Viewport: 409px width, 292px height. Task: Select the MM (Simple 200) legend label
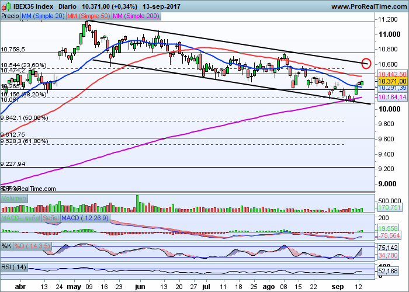(136, 16)
